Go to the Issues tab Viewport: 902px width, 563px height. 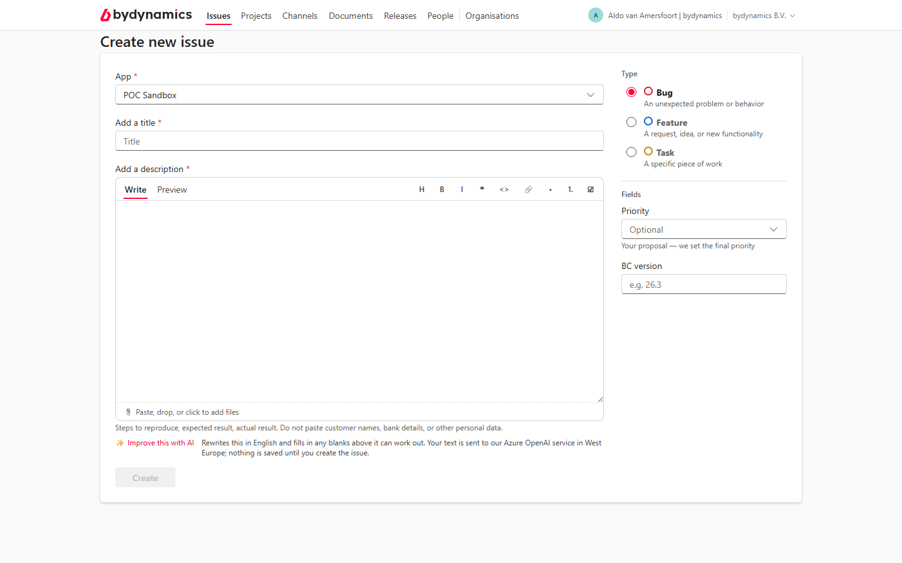point(219,16)
